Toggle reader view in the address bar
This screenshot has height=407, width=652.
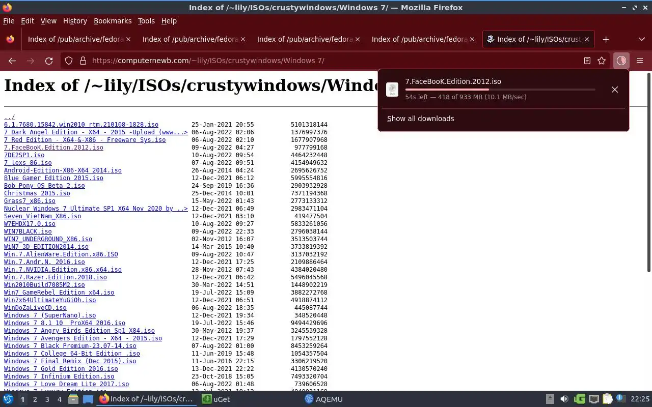pyautogui.click(x=587, y=61)
